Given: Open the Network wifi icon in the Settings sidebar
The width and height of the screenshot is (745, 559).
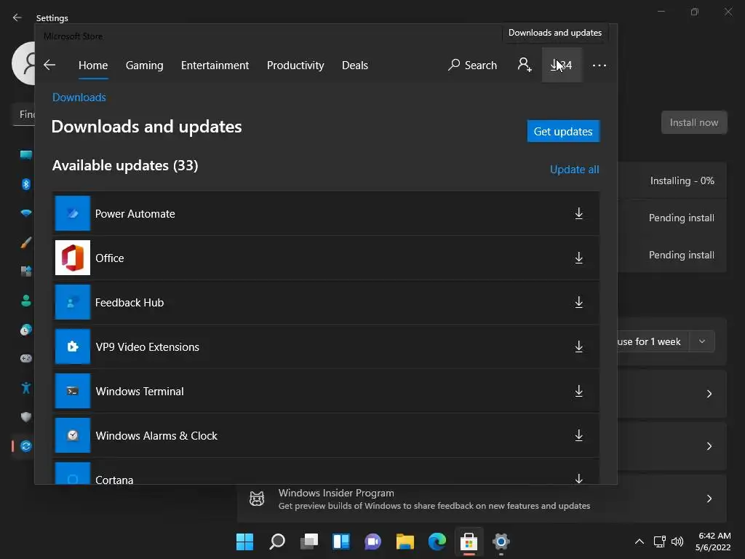Looking at the screenshot, I should tap(25, 213).
